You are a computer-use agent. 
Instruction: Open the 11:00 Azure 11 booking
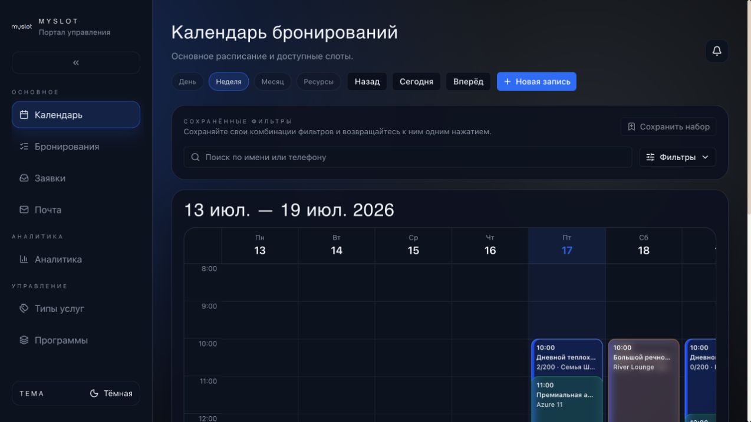click(567, 399)
